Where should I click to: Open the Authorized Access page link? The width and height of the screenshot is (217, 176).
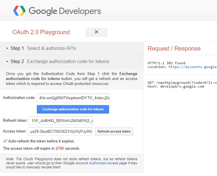(x=104, y=163)
